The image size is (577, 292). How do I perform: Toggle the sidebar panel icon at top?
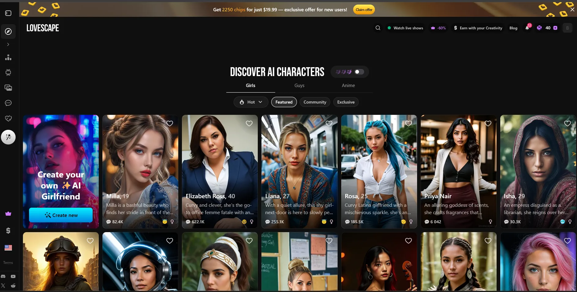(8, 13)
